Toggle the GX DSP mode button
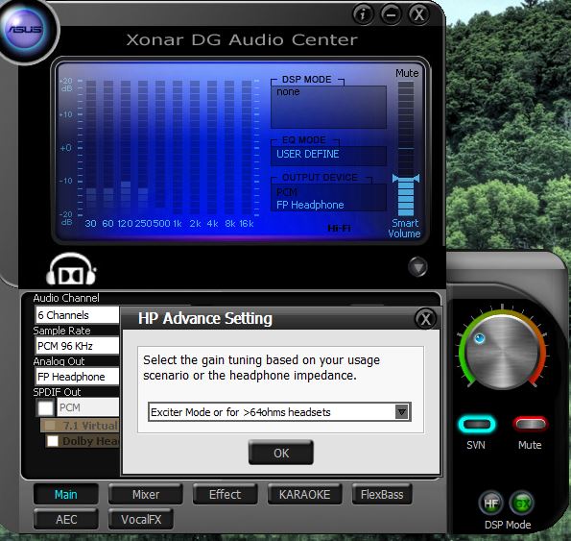The height and width of the screenshot is (541, 571). click(x=522, y=504)
